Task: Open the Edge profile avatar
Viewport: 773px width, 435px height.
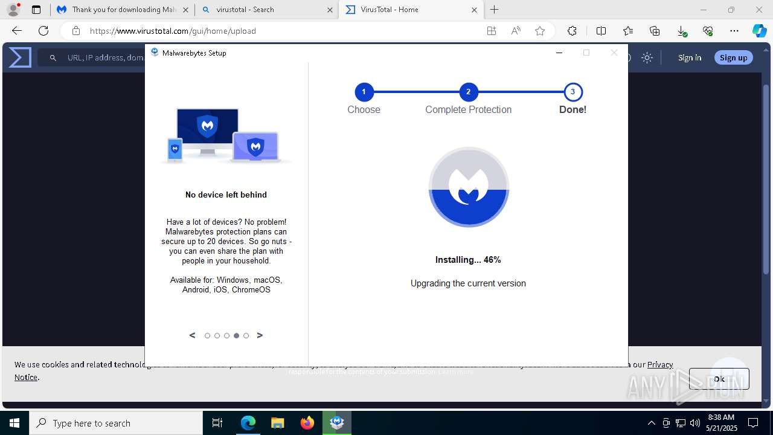Action: point(13,10)
